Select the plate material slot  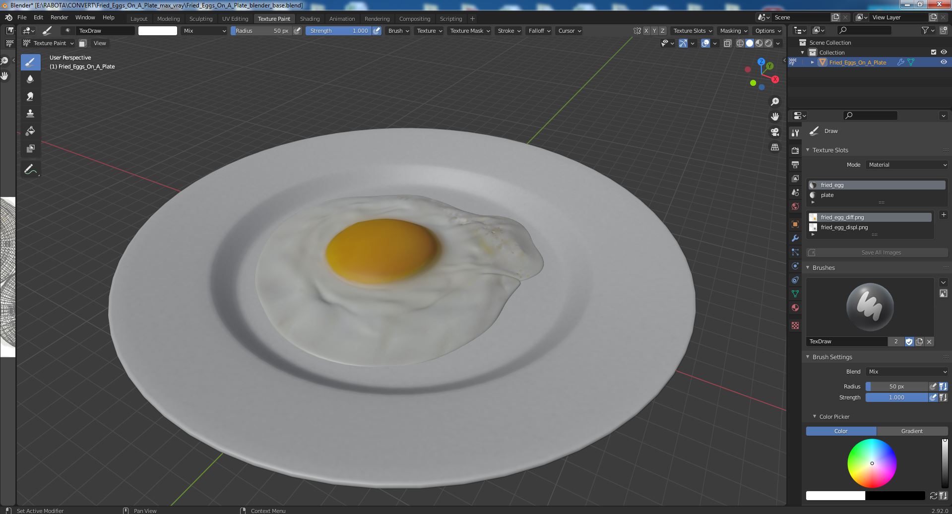(x=877, y=195)
